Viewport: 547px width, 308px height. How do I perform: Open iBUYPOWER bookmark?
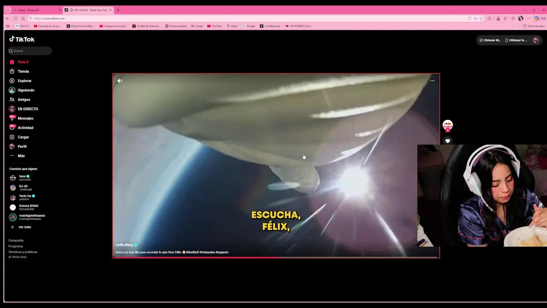tap(299, 26)
